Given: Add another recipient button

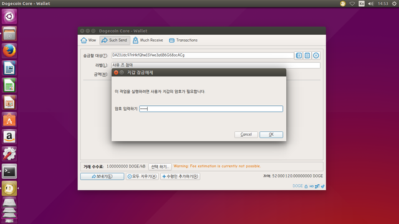Looking at the screenshot, I should point(180,176).
